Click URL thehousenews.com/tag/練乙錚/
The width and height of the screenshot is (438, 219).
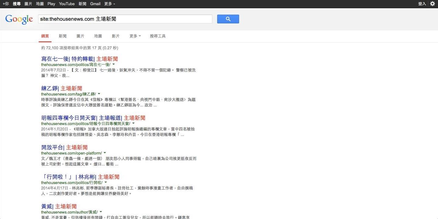(69, 94)
